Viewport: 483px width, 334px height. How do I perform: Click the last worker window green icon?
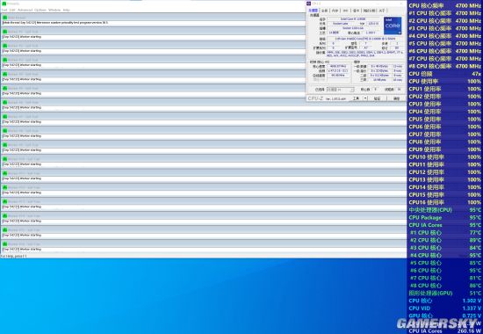pos(5,244)
